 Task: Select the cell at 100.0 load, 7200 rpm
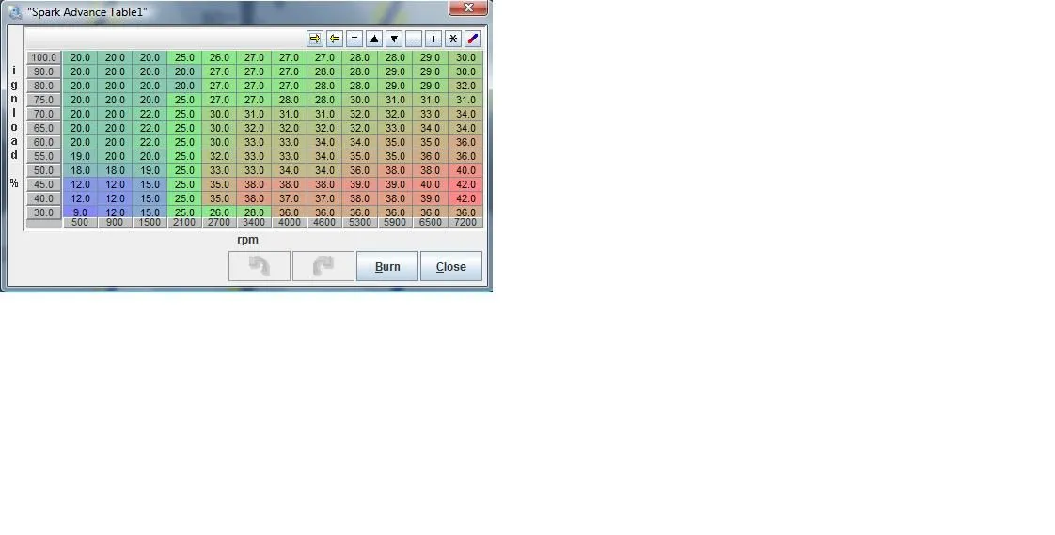point(465,57)
